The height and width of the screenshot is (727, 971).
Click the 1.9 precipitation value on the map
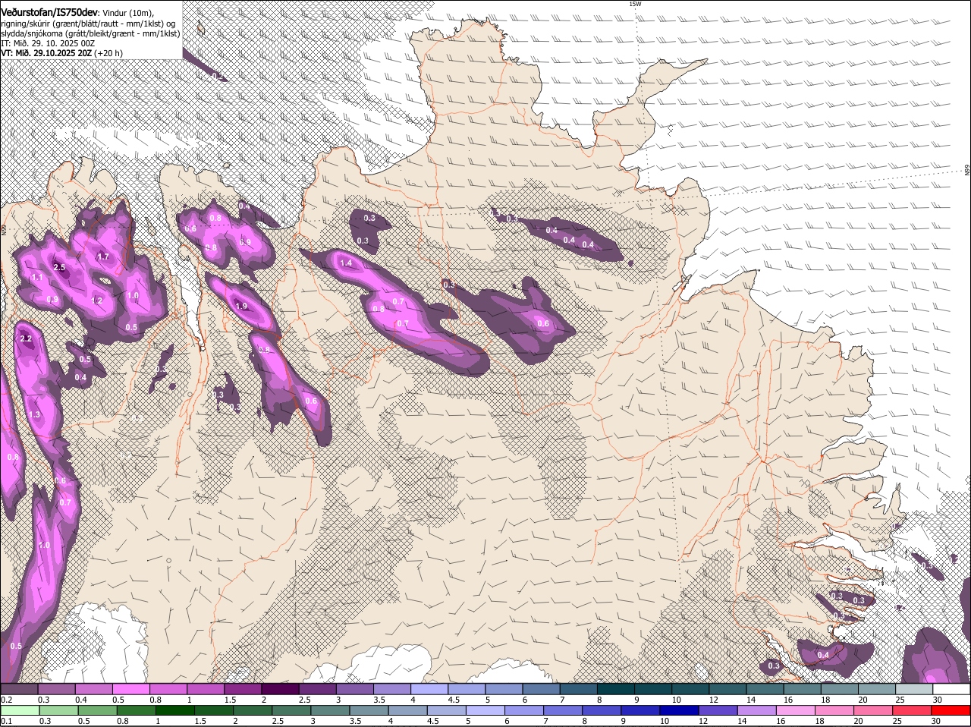click(242, 306)
